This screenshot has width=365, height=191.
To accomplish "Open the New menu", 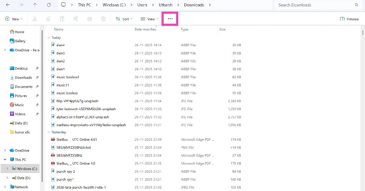I will (13, 19).
